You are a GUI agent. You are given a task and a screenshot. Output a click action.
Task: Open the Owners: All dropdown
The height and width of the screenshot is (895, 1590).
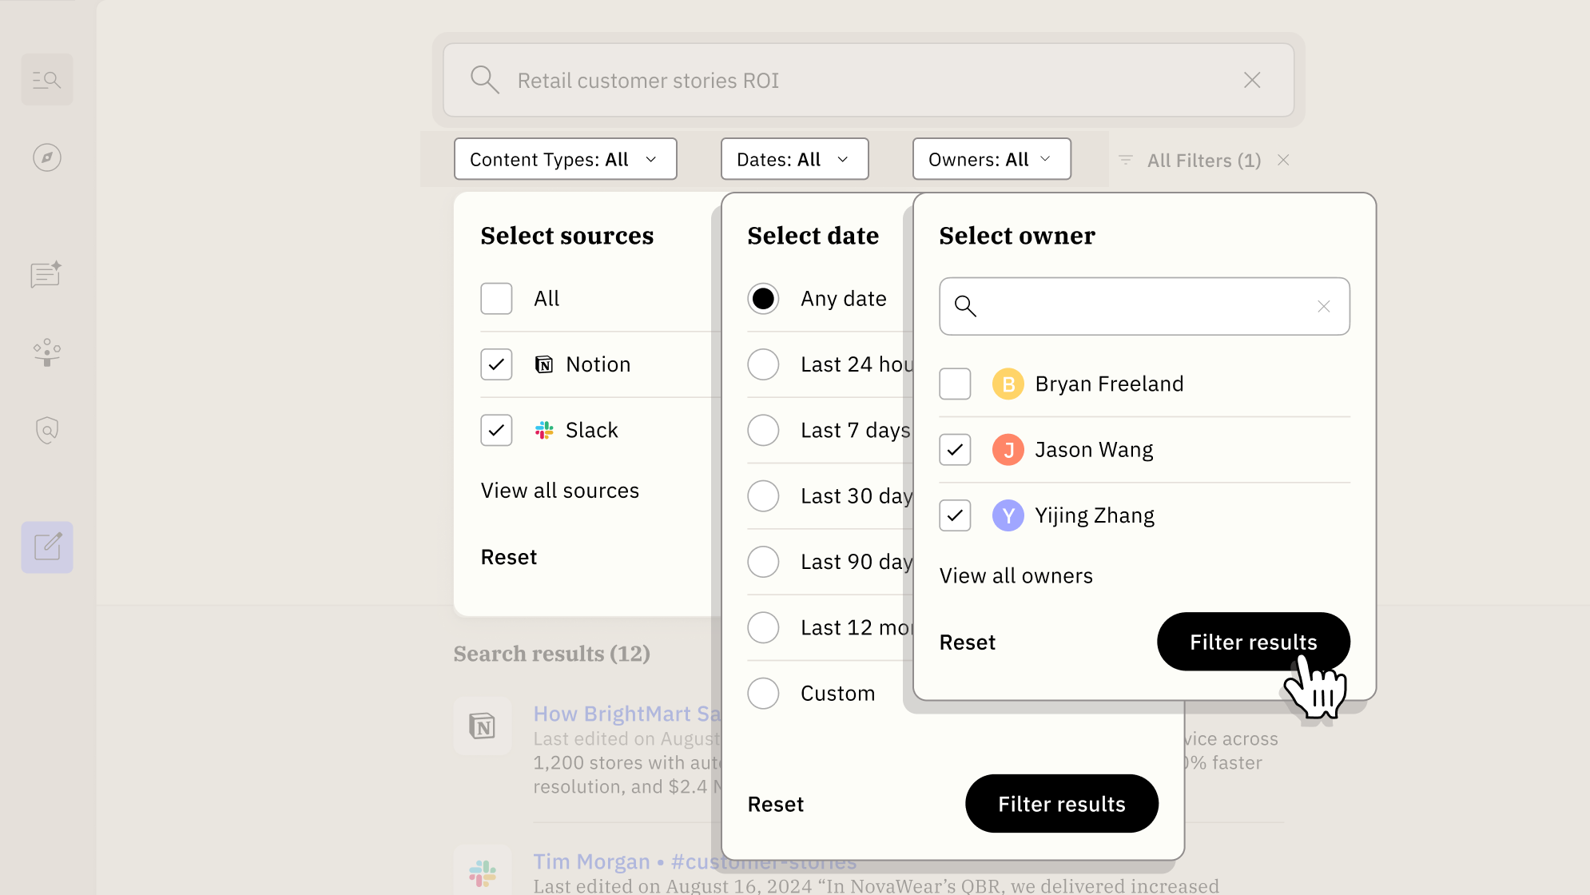[x=991, y=159]
